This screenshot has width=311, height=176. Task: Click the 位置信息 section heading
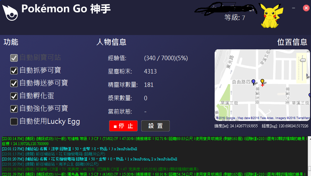point(292,42)
